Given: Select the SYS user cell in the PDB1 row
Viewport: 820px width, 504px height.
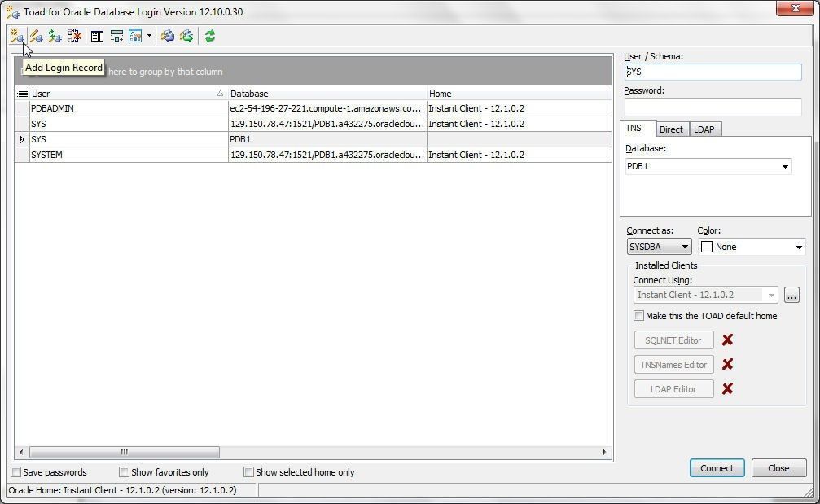Looking at the screenshot, I should click(129, 139).
